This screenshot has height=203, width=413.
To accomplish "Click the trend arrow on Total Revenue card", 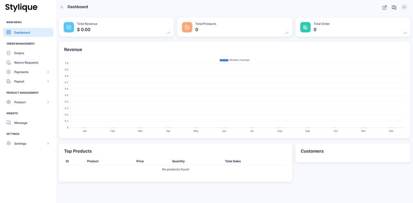I will 169,33.
